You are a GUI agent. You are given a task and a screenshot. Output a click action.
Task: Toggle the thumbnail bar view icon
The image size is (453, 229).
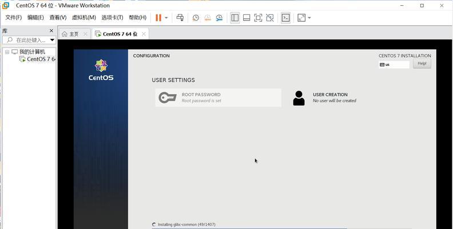[247, 18]
